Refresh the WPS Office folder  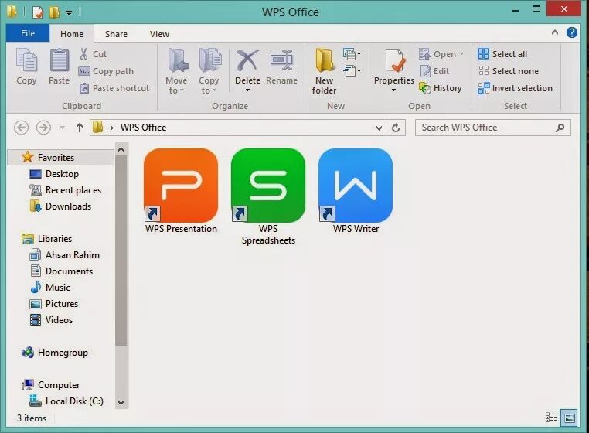(396, 128)
